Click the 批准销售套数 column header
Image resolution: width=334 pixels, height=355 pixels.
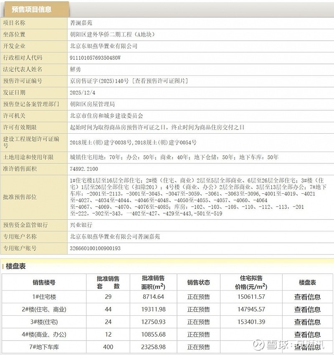click(108, 282)
